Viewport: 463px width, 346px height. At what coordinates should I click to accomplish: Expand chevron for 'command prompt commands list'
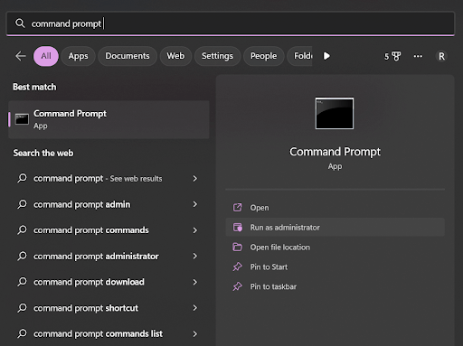pyautogui.click(x=195, y=334)
